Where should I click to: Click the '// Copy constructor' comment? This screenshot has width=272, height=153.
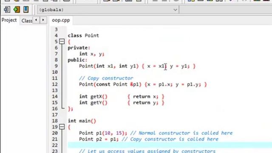[x=106, y=78]
